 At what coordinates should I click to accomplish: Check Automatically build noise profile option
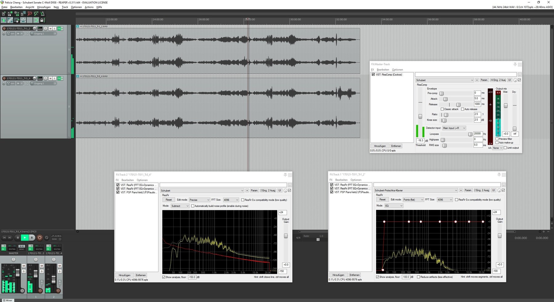point(193,206)
